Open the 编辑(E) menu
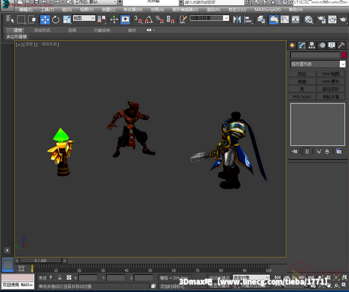 pyautogui.click(x=26, y=10)
